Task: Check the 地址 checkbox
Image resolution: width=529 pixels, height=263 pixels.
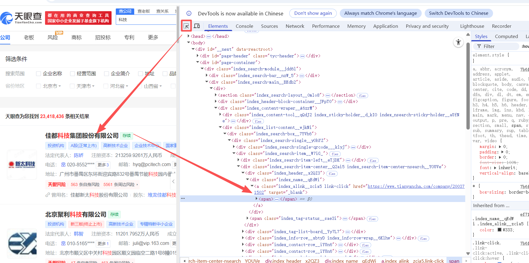Action: point(140,74)
